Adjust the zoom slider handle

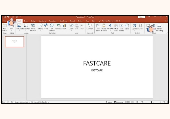(152, 102)
